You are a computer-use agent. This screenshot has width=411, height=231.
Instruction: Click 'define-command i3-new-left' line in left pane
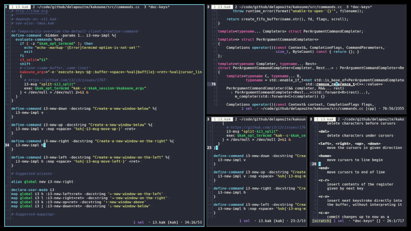(90, 158)
